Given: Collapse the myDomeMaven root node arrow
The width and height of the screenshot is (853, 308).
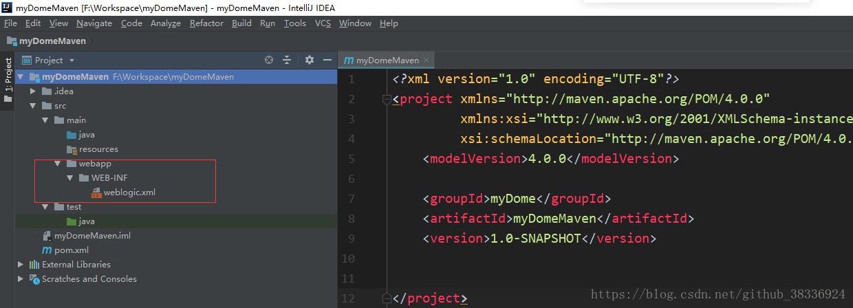Looking at the screenshot, I should (21, 77).
